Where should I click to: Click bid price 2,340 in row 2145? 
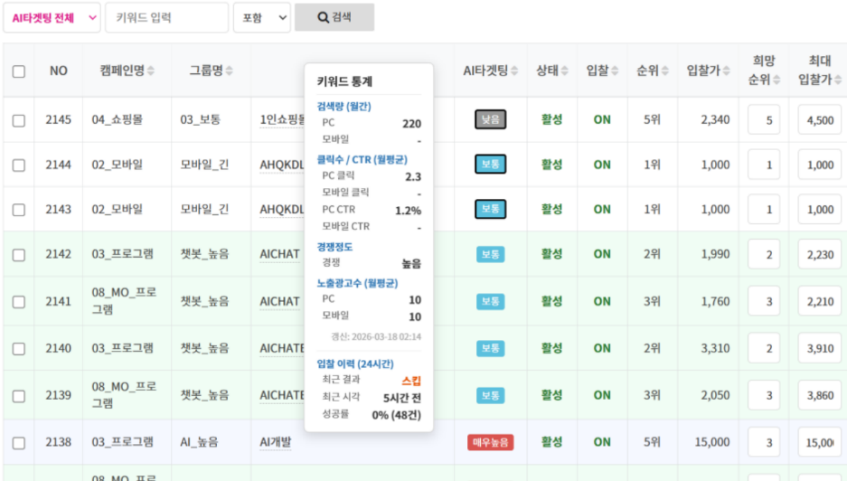(715, 119)
